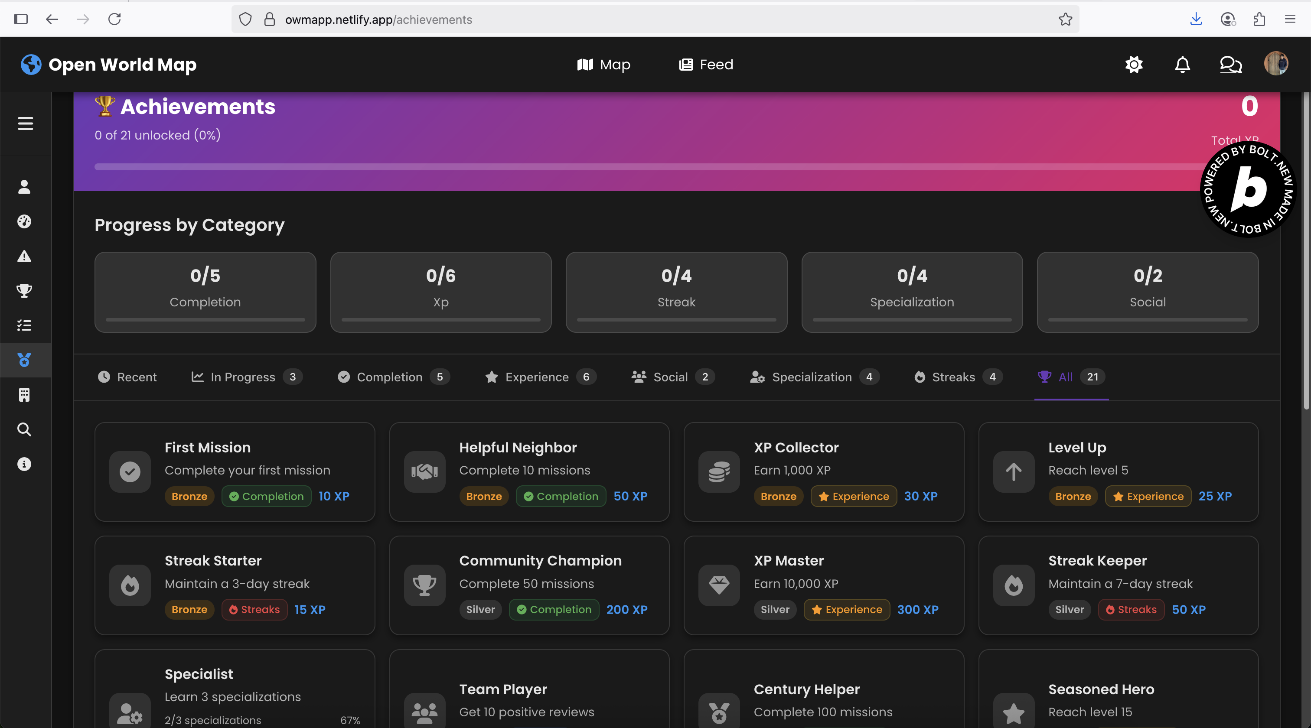Click the task list sidebar icon
This screenshot has width=1311, height=728.
click(24, 325)
